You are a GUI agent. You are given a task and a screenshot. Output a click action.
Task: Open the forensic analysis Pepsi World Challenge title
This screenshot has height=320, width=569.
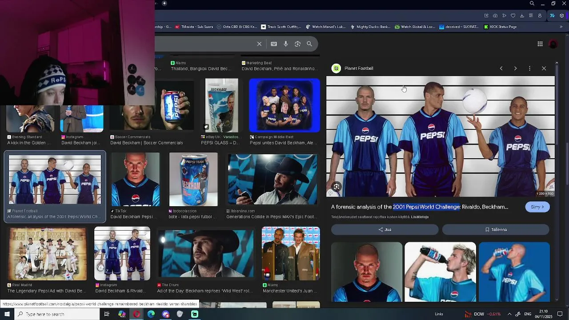pyautogui.click(x=419, y=207)
